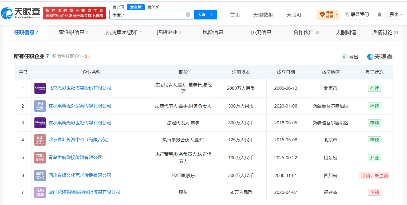Open the 喜汇投资 company logo
Viewport: 407px width, 205px height.
(40, 140)
